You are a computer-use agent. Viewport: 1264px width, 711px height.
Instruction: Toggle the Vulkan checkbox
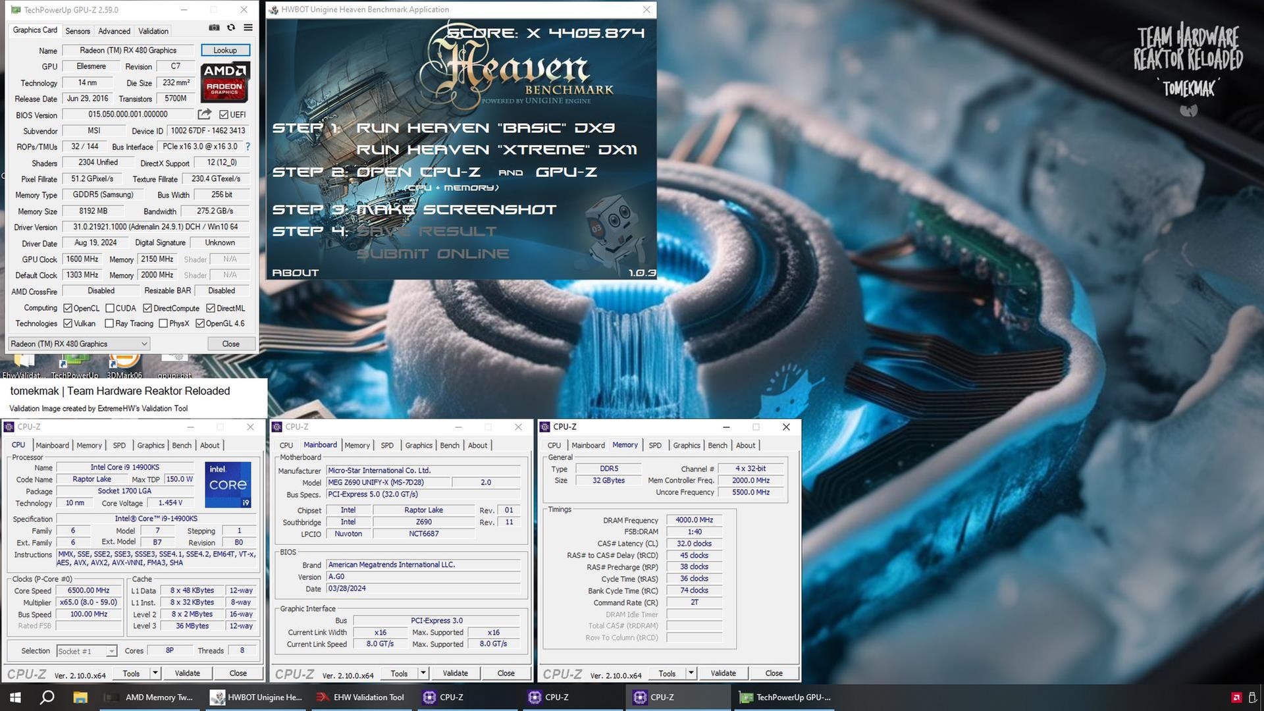coord(68,323)
